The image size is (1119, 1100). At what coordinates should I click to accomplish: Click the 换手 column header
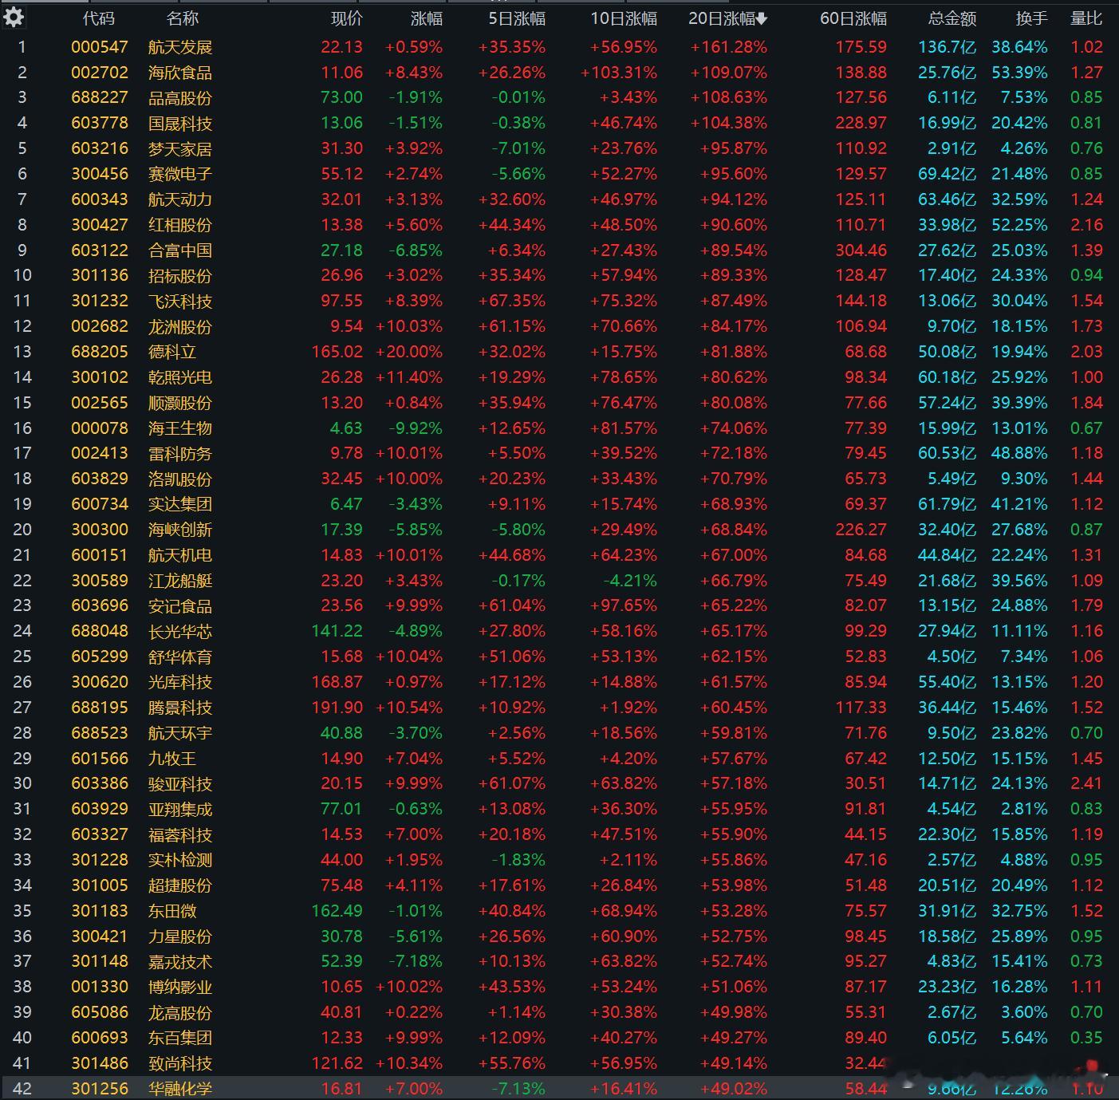click(1030, 18)
